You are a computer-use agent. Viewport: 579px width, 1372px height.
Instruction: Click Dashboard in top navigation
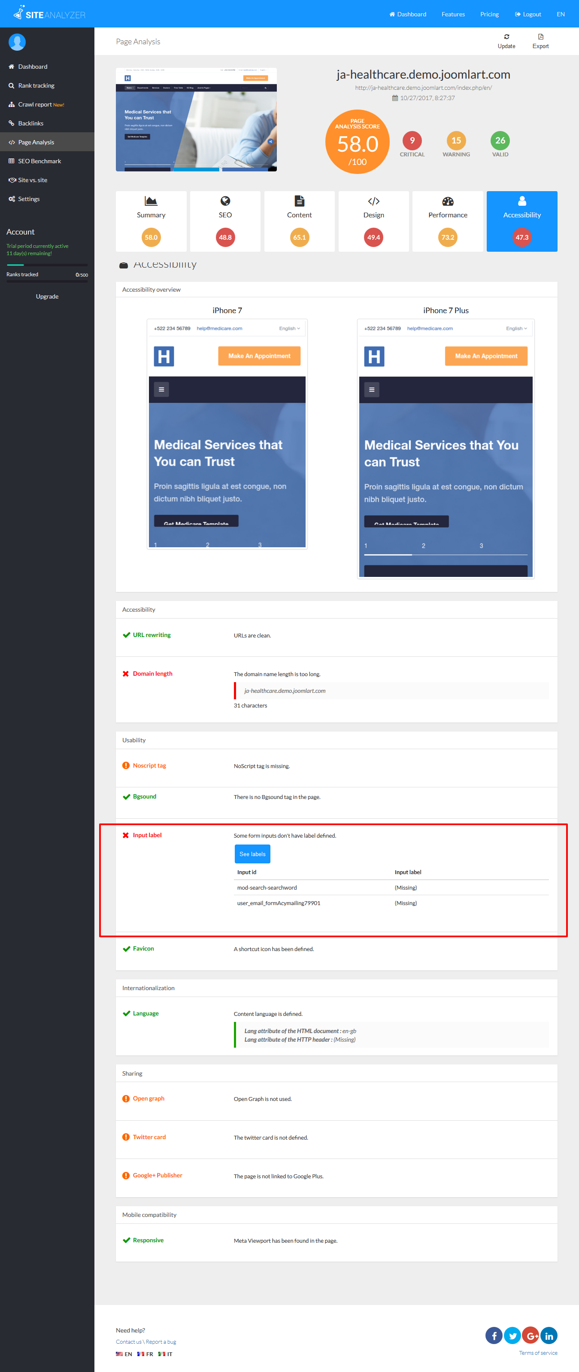(408, 14)
